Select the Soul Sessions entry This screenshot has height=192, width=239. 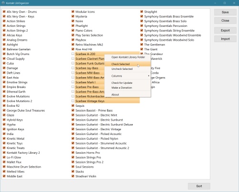[x=85, y=167]
